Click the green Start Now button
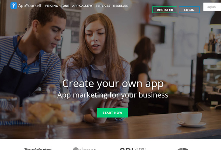 (x=112, y=113)
